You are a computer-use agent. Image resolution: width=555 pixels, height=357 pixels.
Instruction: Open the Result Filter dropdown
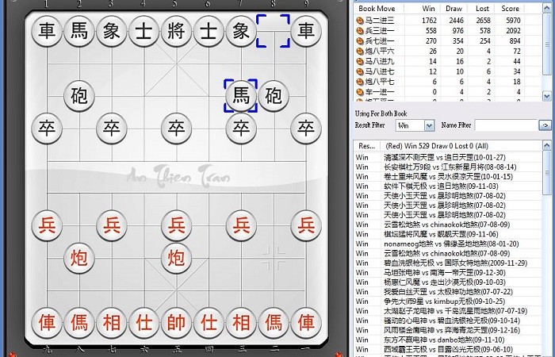click(429, 125)
